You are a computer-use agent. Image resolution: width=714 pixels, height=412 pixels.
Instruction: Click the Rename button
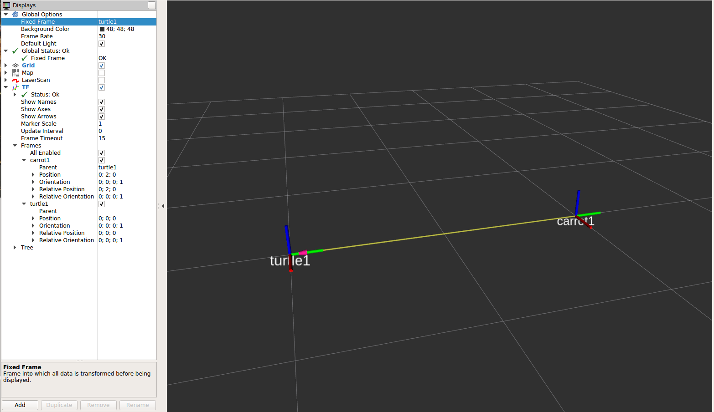tap(138, 405)
